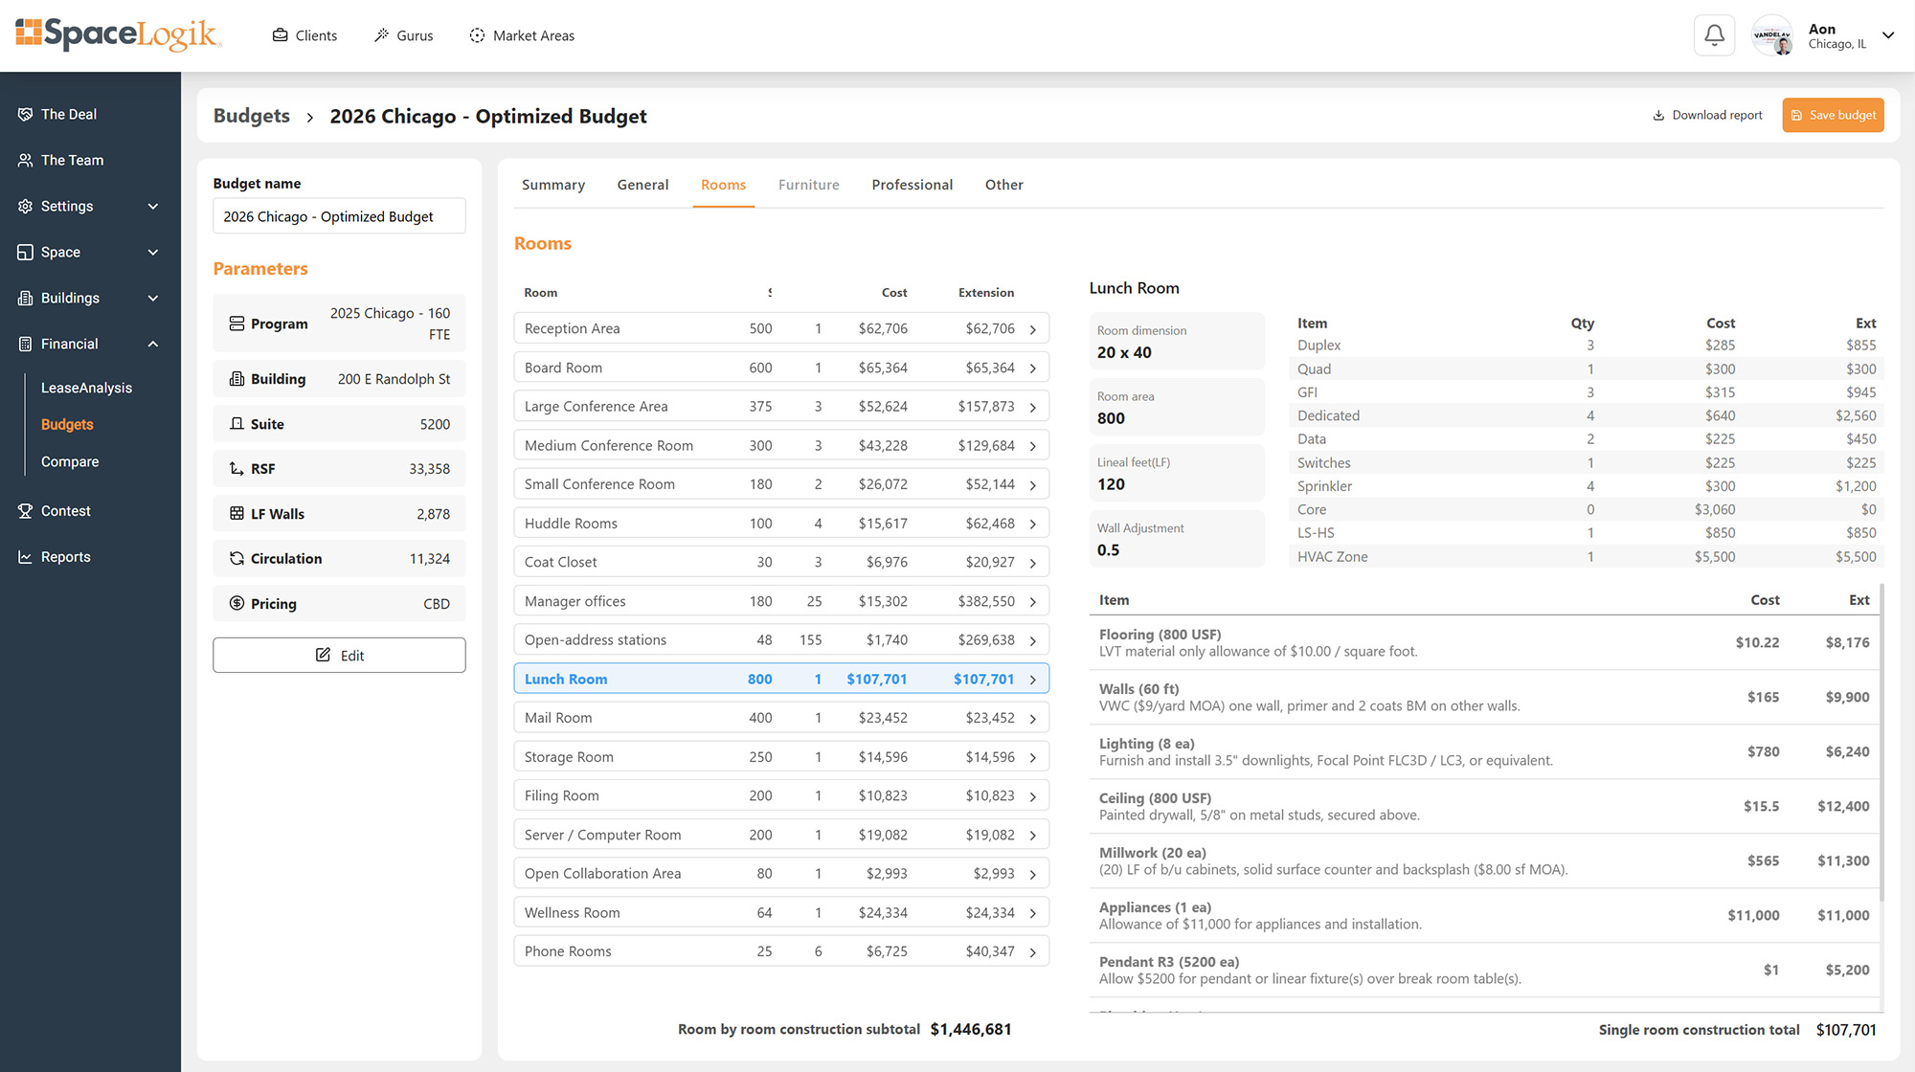
Task: Switch to the Summary tab
Action: (x=552, y=185)
